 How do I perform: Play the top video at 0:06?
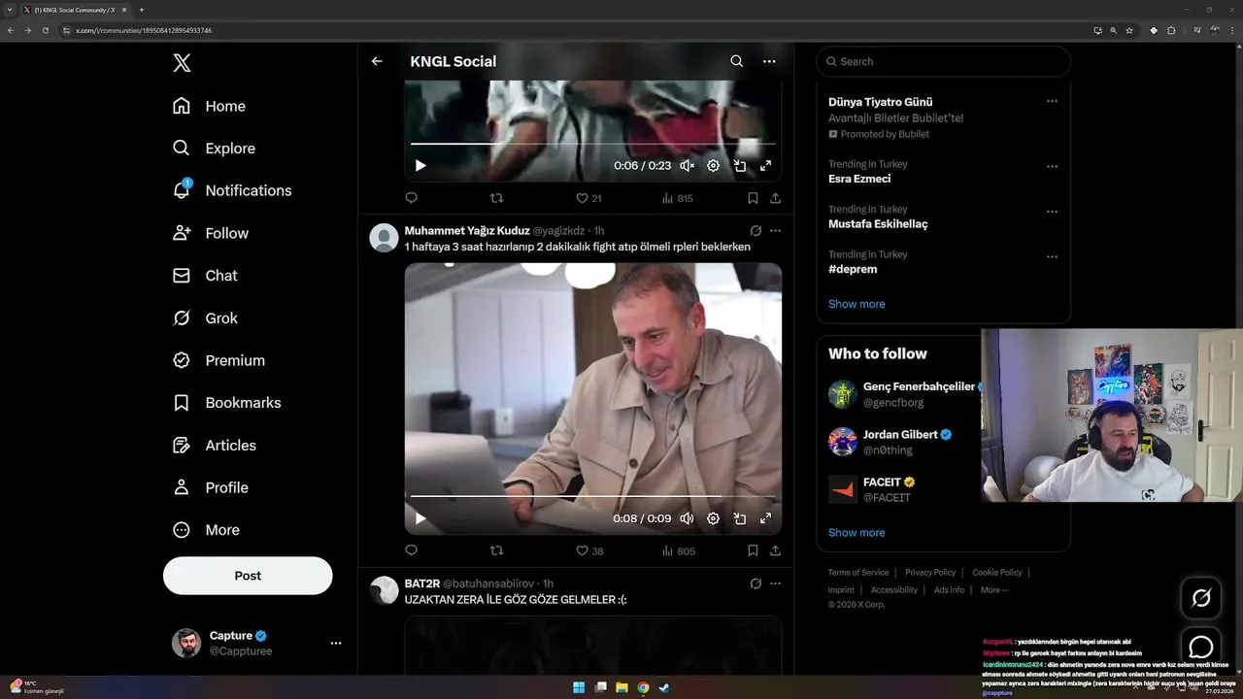(420, 166)
